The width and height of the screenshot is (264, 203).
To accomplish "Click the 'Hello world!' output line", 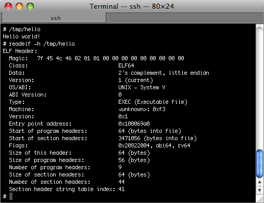I will 21,36.
